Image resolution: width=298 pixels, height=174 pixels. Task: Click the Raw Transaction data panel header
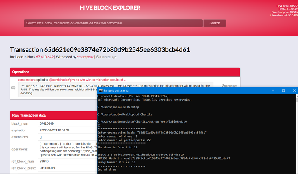(x=54, y=116)
